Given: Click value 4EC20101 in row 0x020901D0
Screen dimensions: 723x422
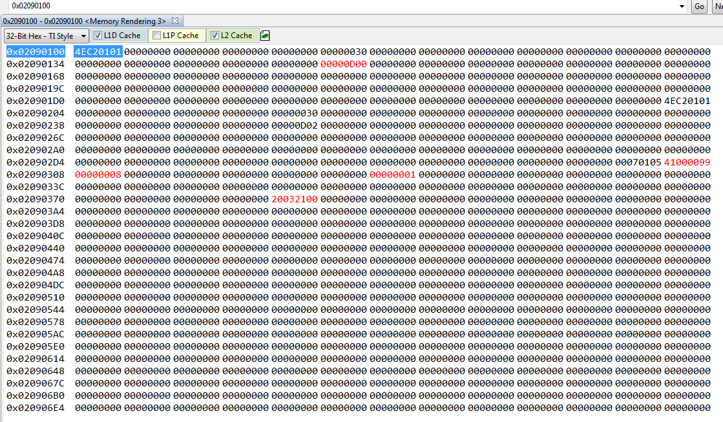Looking at the screenshot, I should click(687, 101).
